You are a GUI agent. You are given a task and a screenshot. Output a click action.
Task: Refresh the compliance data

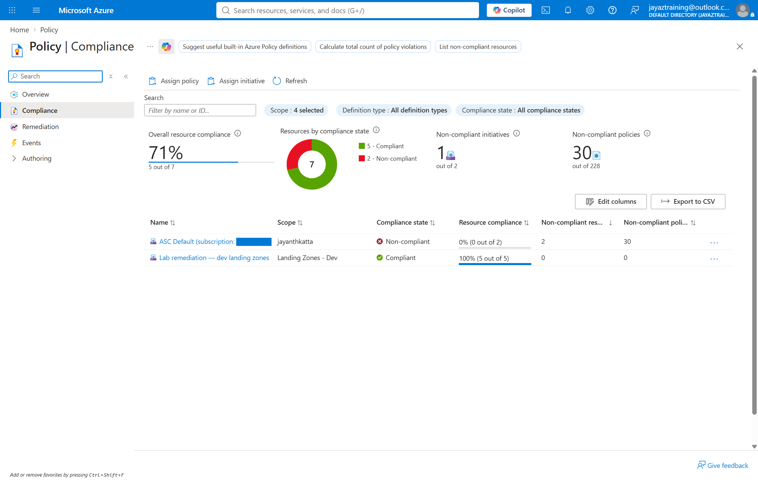(290, 81)
